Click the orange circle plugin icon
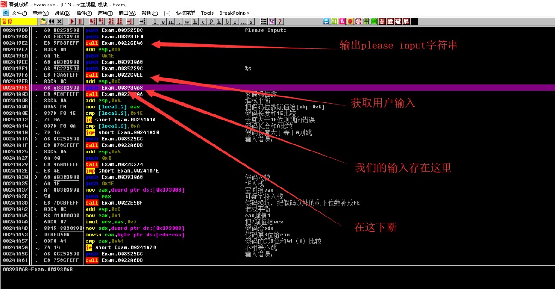Image resolution: width=555 pixels, height=289 pixels. coord(350,21)
